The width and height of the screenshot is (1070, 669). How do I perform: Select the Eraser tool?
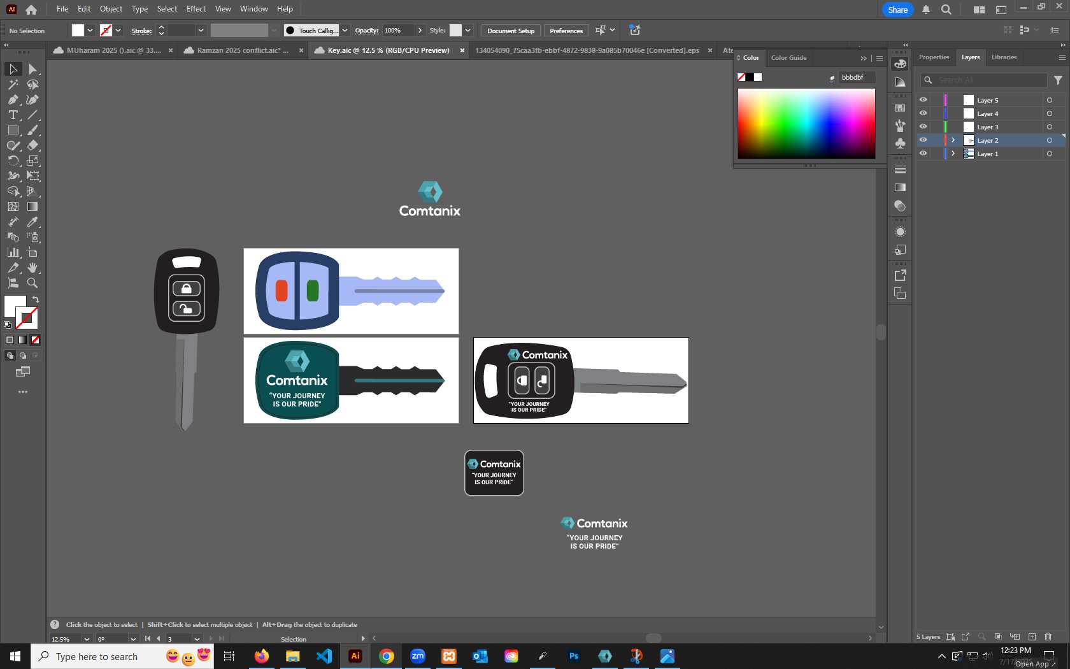click(x=32, y=145)
